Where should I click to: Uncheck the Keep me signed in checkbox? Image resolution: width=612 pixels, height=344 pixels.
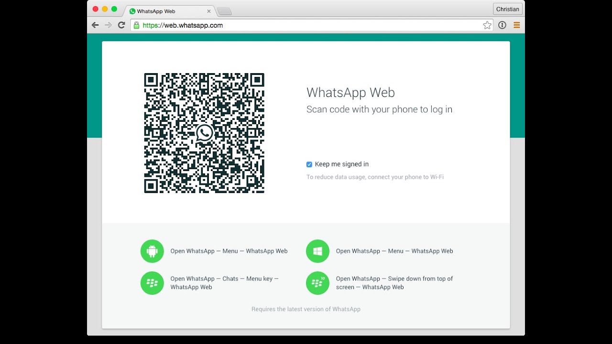pos(309,164)
